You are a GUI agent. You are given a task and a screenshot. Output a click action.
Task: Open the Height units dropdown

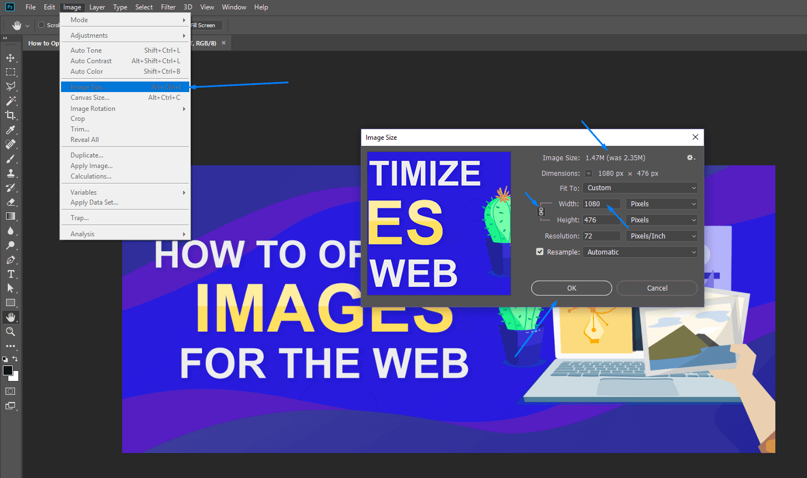pyautogui.click(x=662, y=220)
